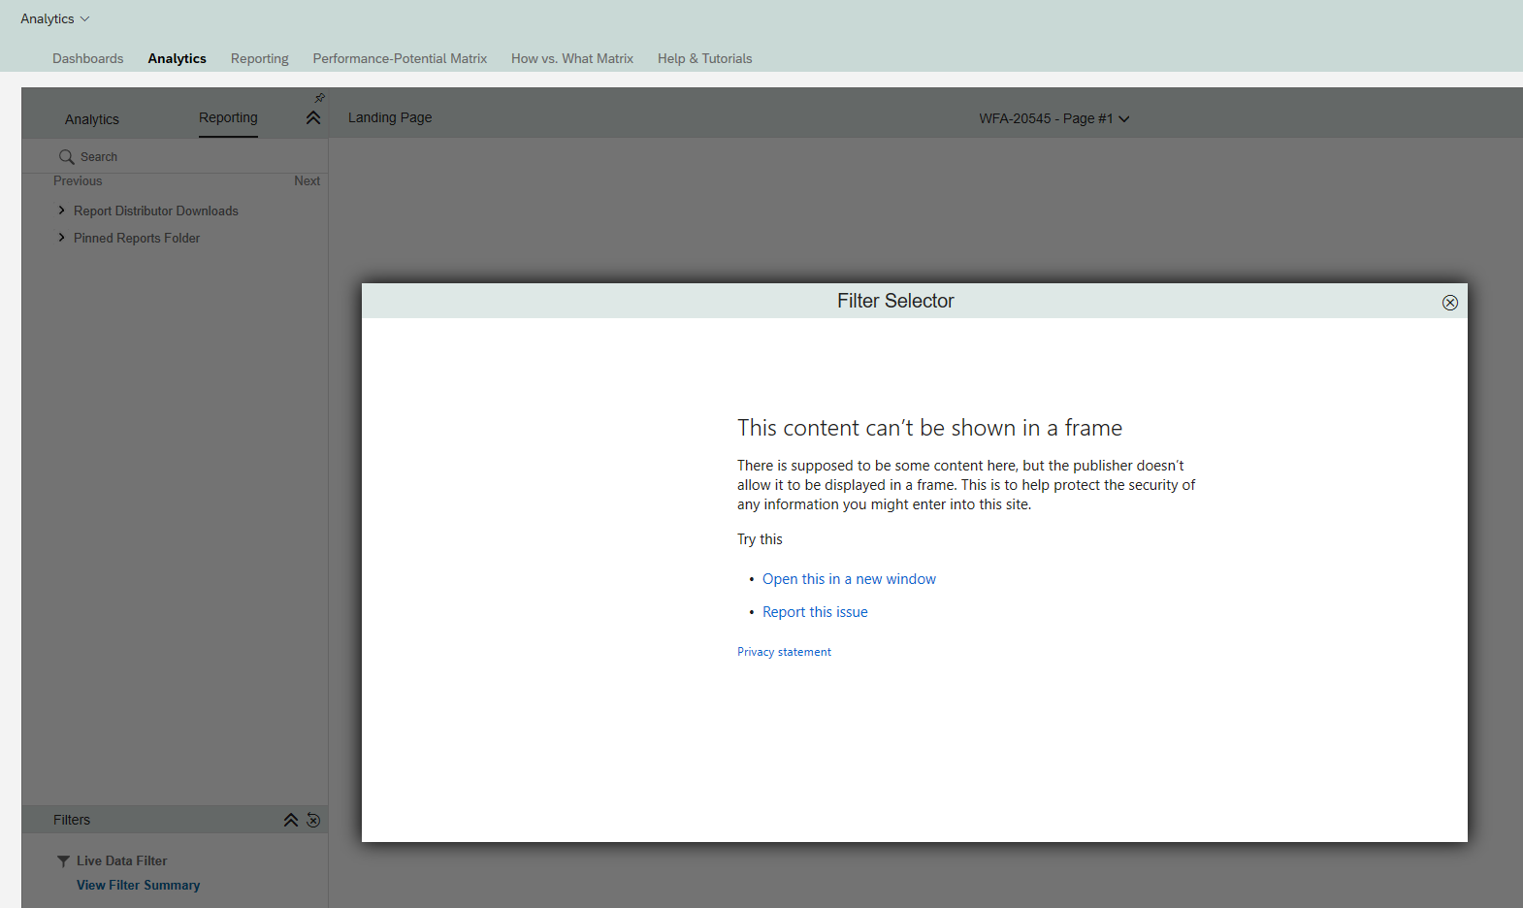Click Report this issue link

pos(815,612)
